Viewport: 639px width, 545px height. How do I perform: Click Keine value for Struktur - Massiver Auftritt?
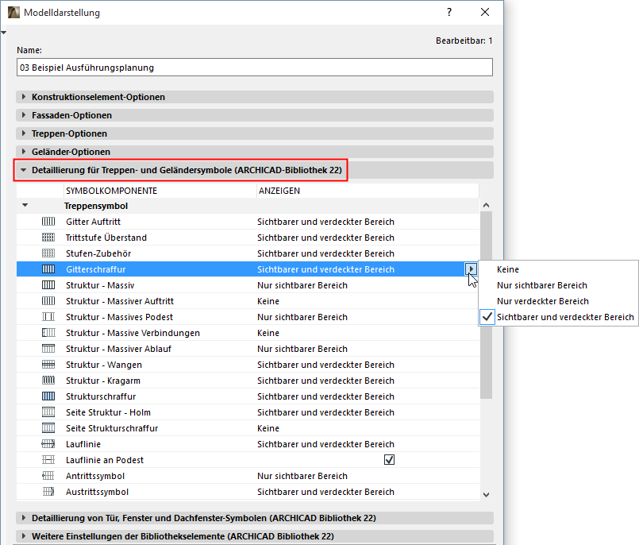tap(268, 301)
